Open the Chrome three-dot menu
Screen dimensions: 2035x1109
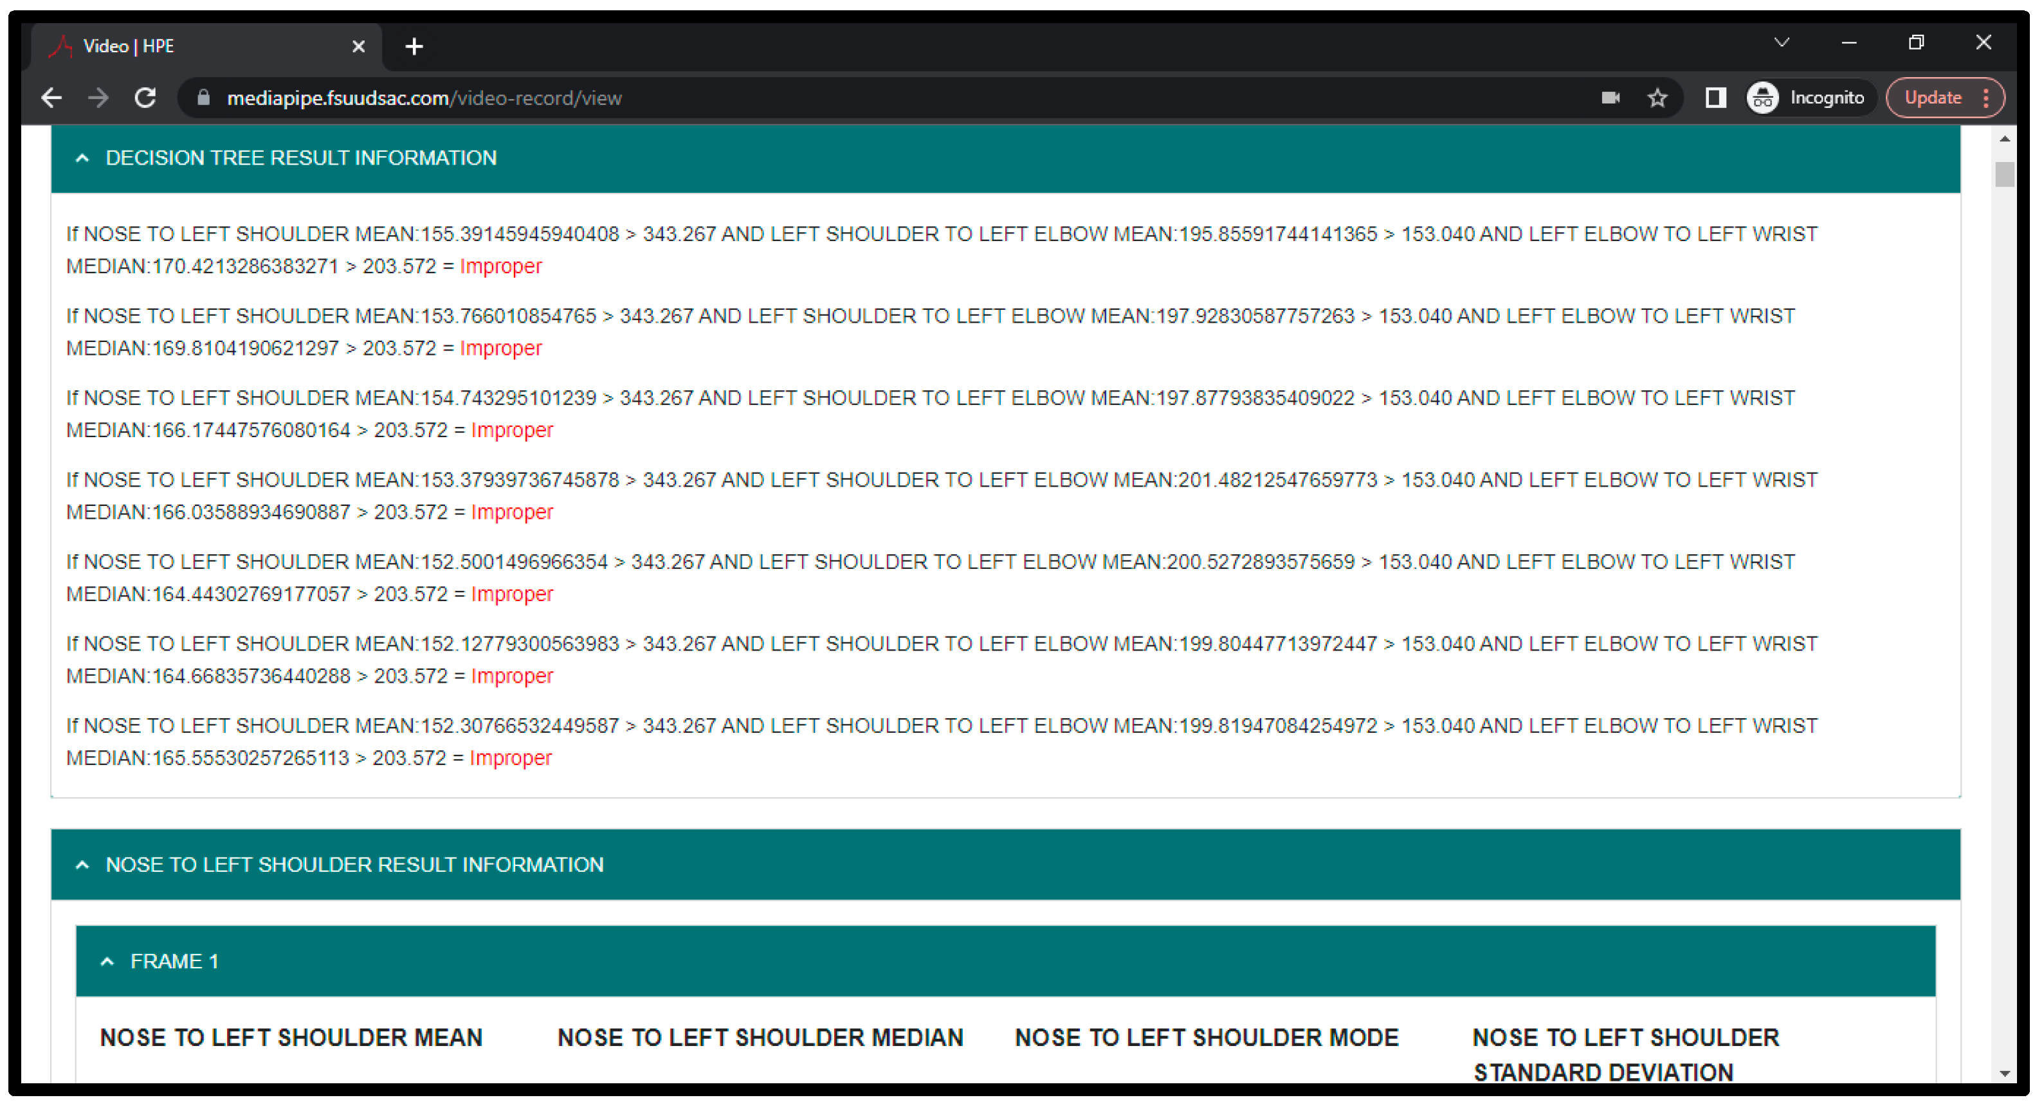point(1986,98)
